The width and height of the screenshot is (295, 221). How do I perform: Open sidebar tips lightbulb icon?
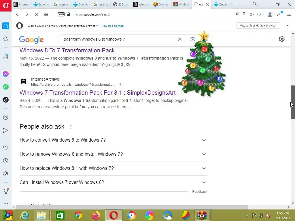[6, 191]
